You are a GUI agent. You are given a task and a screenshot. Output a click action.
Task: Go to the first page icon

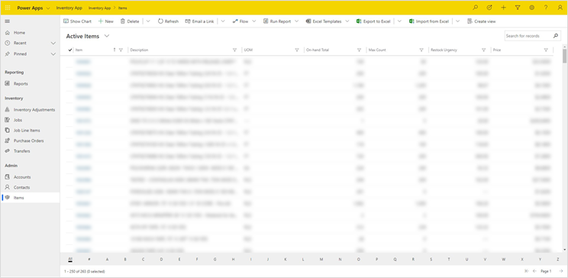click(527, 271)
